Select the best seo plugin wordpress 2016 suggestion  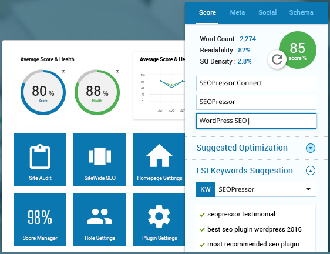[254, 229]
